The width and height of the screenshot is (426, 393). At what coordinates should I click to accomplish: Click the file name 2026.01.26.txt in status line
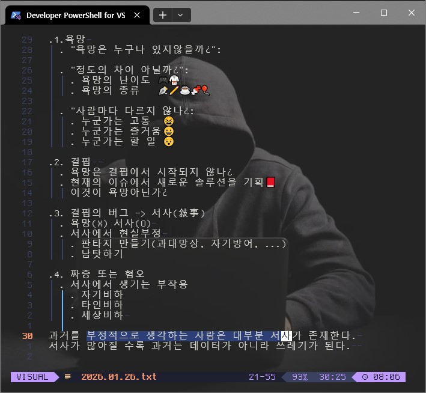(119, 377)
